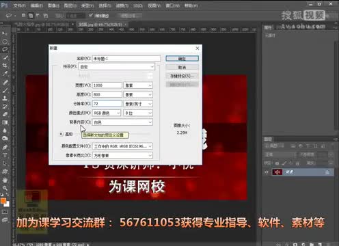Select the Healing Brush tool
This screenshot has height=246, width=339.
click(x=5, y=82)
